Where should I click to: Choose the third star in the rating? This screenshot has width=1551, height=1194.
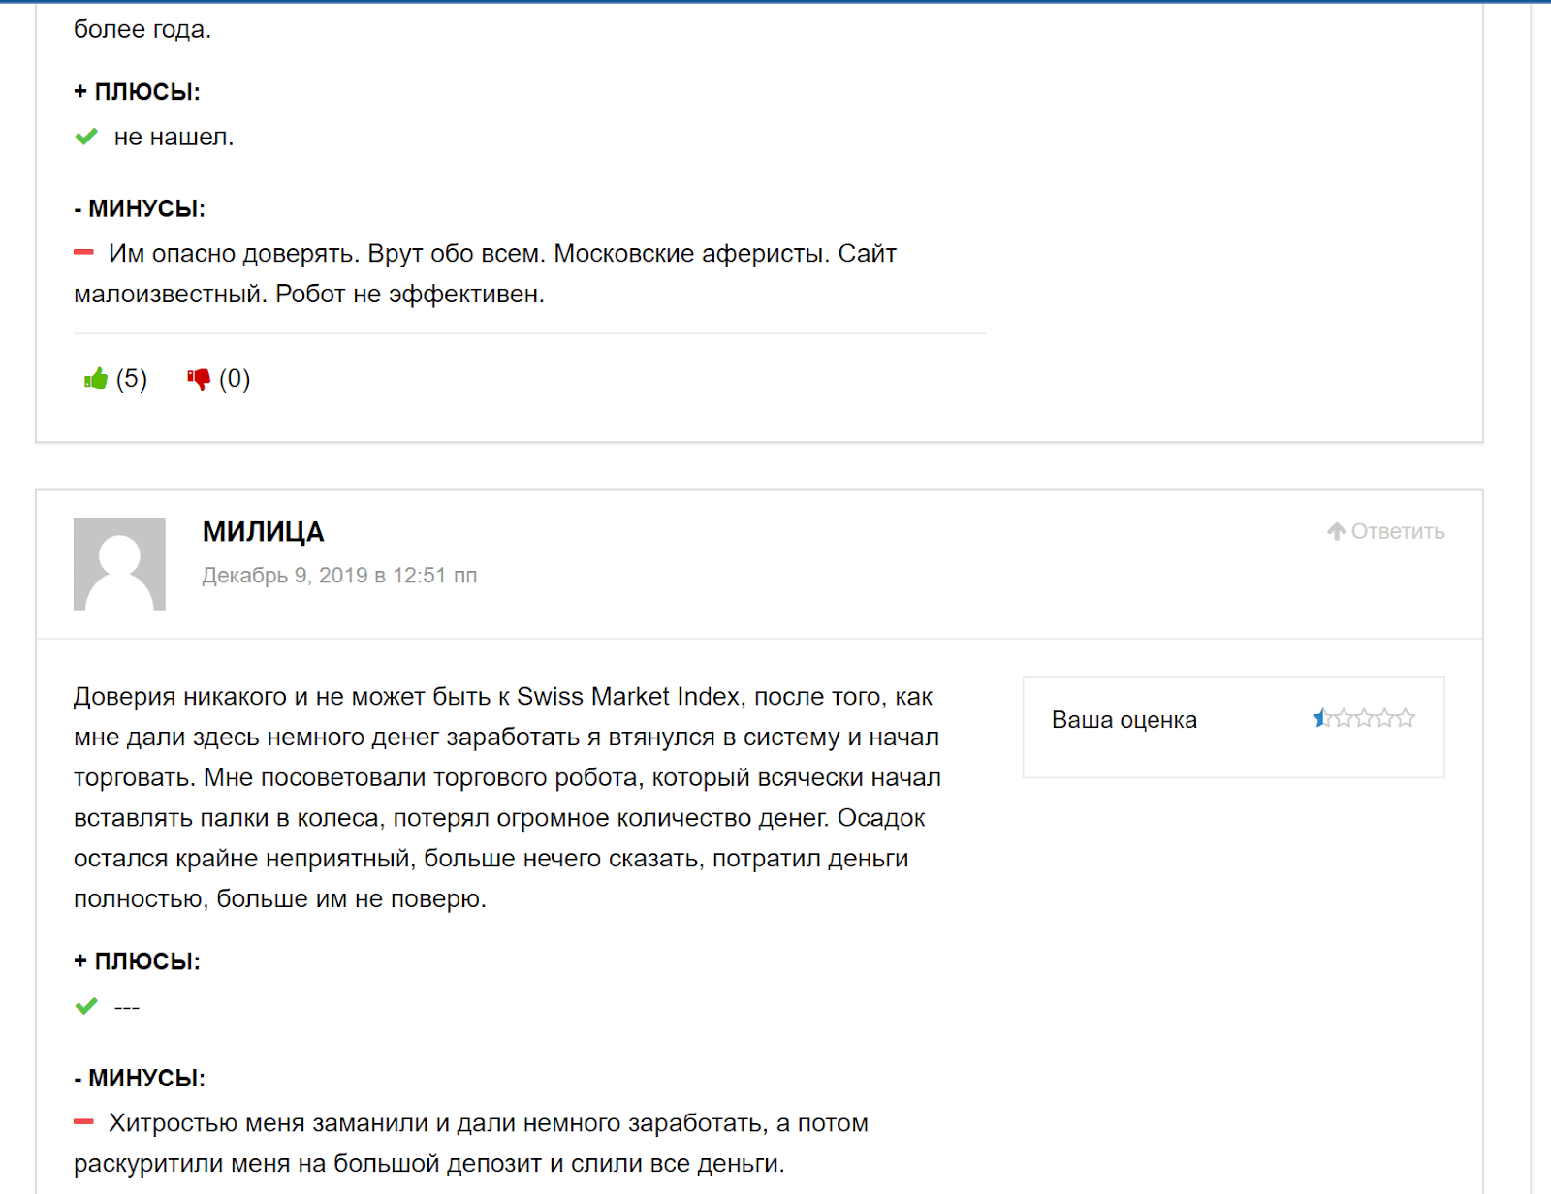click(x=1364, y=718)
